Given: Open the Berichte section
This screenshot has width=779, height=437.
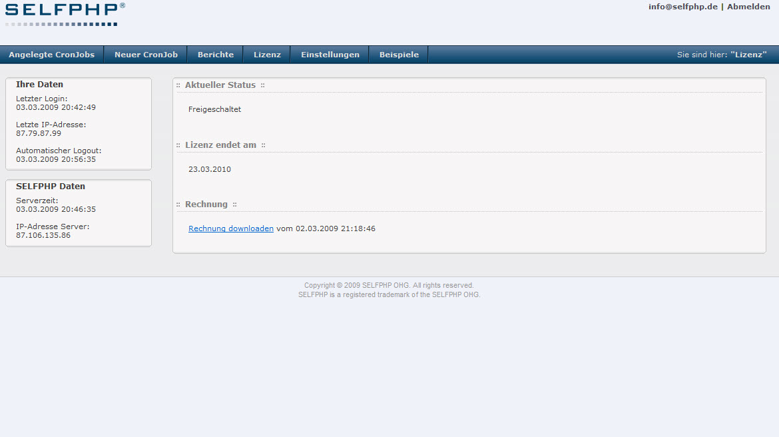Looking at the screenshot, I should tap(215, 55).
